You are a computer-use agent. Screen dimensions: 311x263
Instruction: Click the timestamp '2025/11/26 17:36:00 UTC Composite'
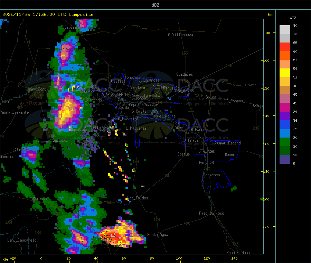[x=48, y=15]
